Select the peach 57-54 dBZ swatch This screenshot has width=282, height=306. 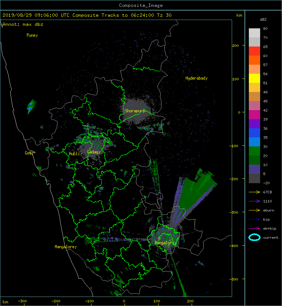pyautogui.click(x=254, y=69)
